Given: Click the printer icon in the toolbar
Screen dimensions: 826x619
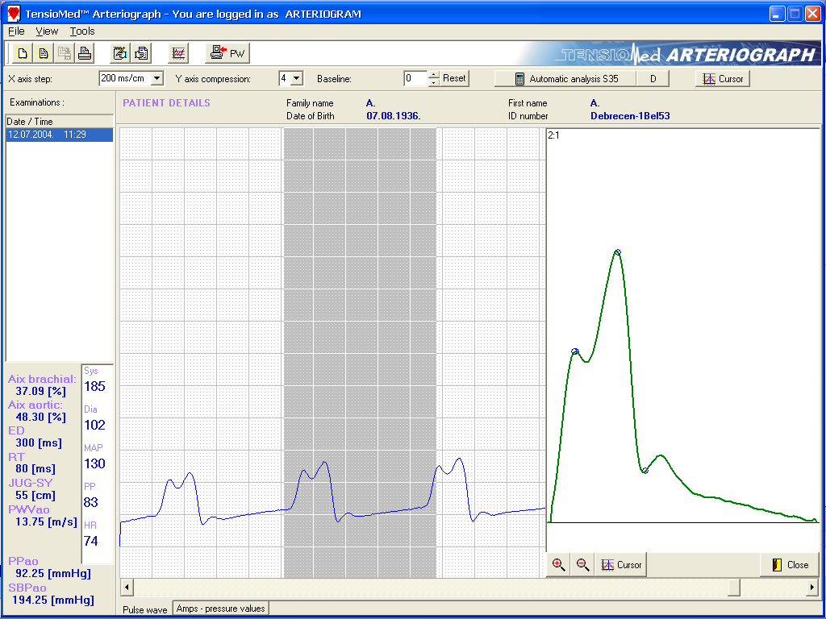Looking at the screenshot, I should click(x=84, y=53).
